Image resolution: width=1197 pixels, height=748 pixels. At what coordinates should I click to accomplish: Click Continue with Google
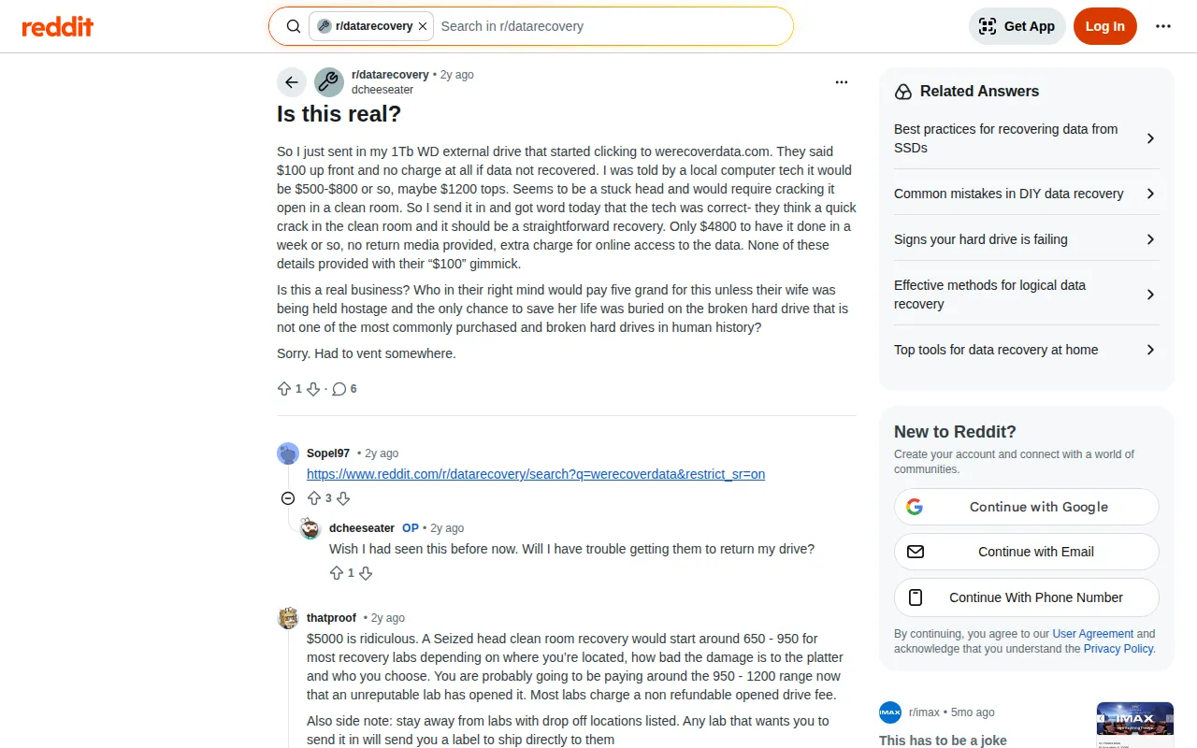coord(1026,507)
